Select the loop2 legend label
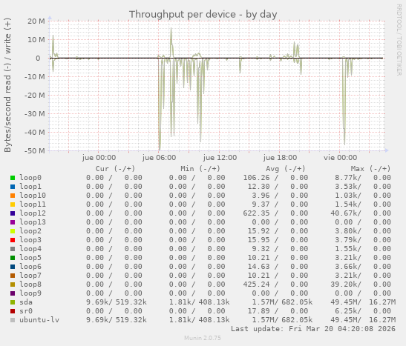The image size is (406, 346). tap(30, 231)
